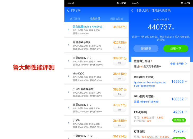
Task: Expand CPU score 165505 chevron
Action: pos(186,81)
